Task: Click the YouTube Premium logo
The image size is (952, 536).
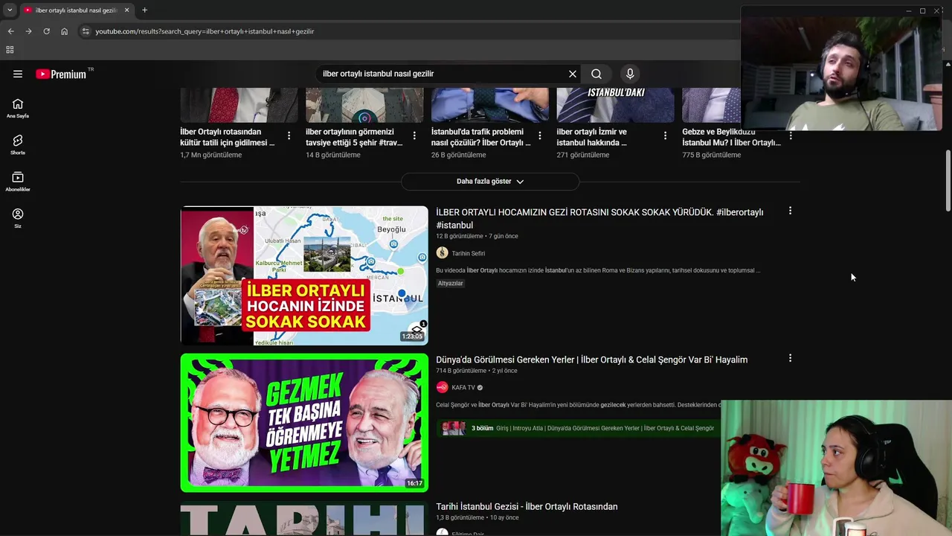Action: [x=61, y=74]
